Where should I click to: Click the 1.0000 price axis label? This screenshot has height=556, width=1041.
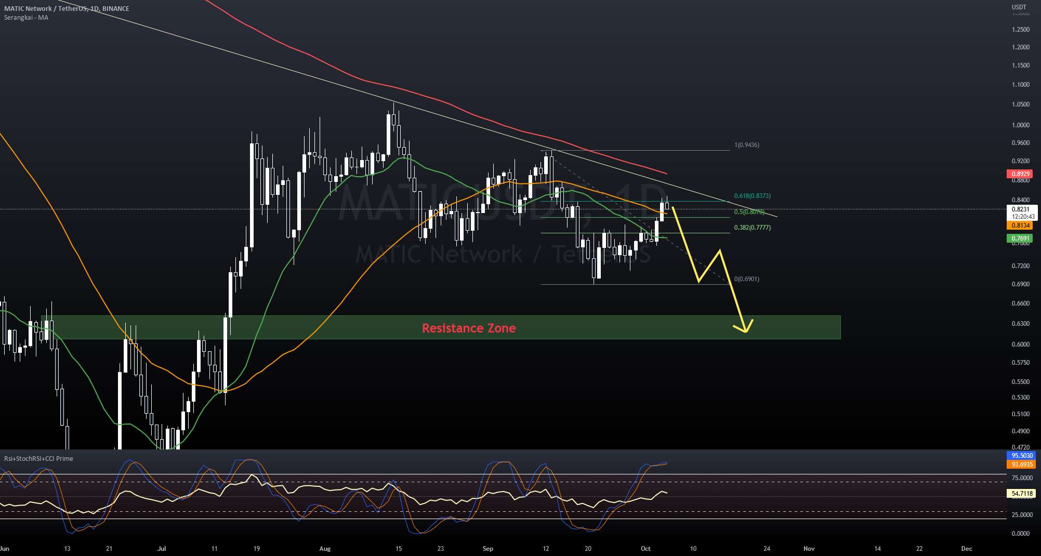[x=1020, y=125]
